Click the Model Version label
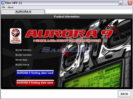Viewport: 133px width, 99px height. [24, 50]
